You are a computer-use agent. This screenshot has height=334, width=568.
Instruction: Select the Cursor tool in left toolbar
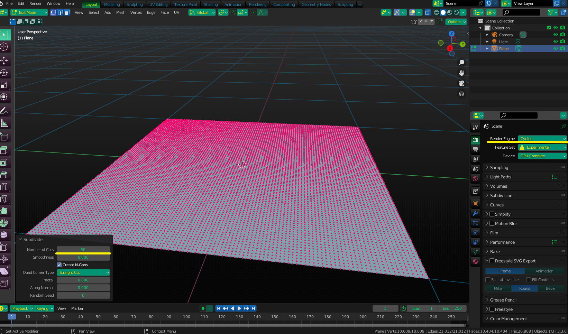[x=4, y=47]
